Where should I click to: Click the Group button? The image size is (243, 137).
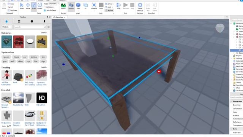click(x=109, y=4)
